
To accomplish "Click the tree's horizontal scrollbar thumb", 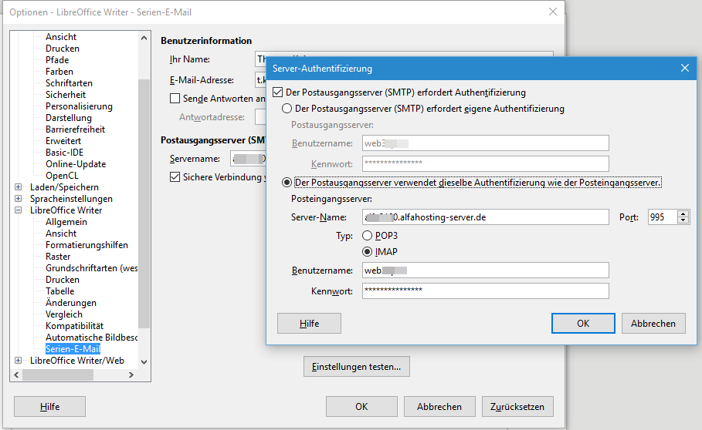I will pos(58,375).
